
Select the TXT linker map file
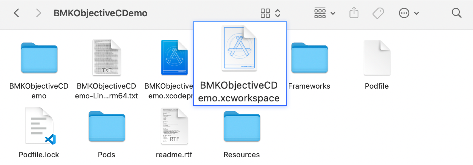(x=107, y=58)
